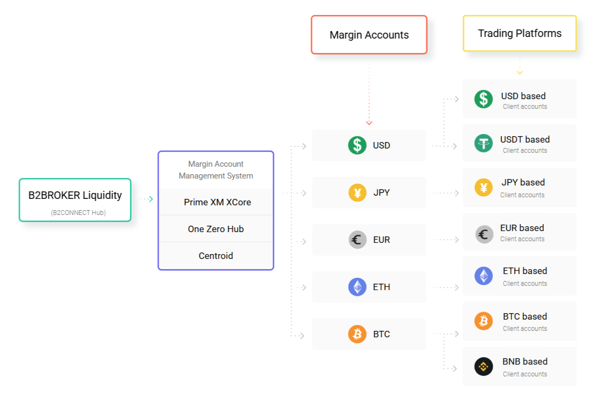Select the Centroid row
The height and width of the screenshot is (393, 591).
[216, 256]
